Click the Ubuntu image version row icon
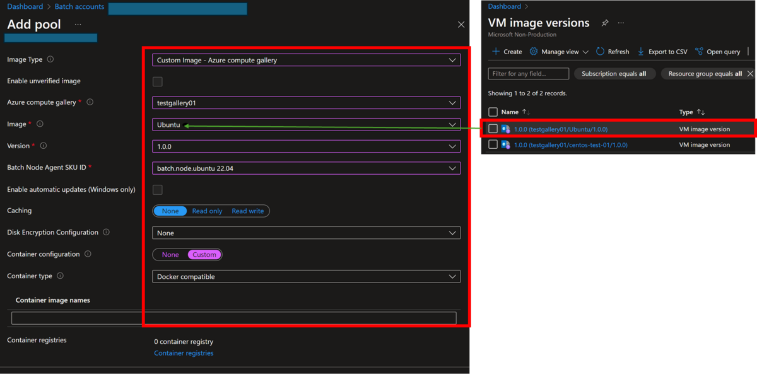 [505, 129]
